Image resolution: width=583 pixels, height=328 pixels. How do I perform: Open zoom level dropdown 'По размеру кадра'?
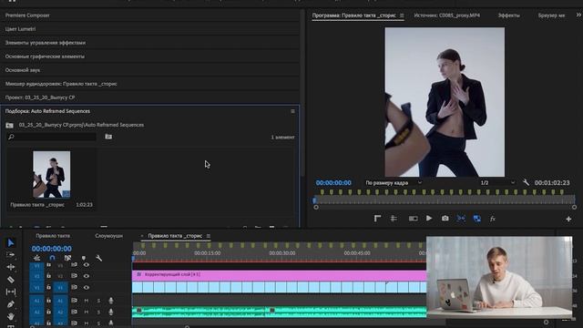click(x=394, y=182)
